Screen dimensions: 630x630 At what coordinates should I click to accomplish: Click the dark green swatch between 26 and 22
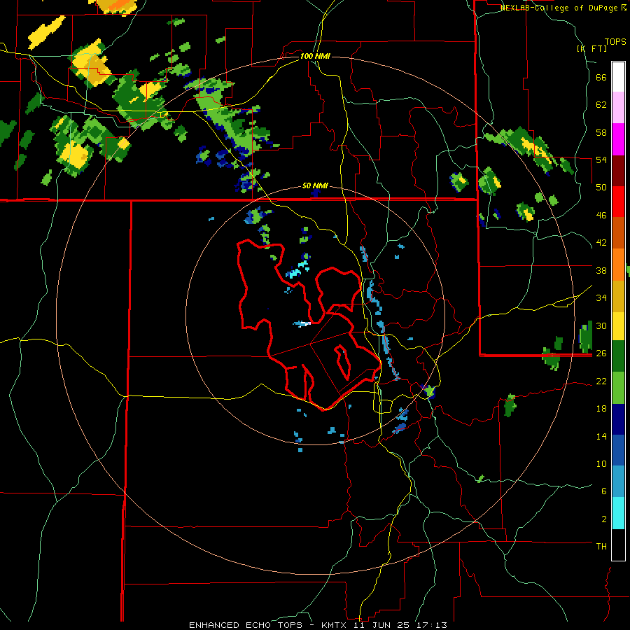(618, 356)
